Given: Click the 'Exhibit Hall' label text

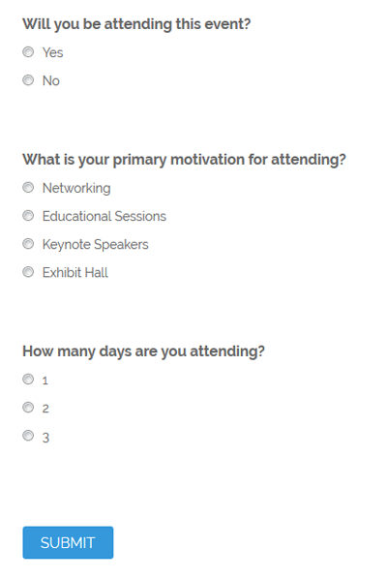Looking at the screenshot, I should pos(74,272).
